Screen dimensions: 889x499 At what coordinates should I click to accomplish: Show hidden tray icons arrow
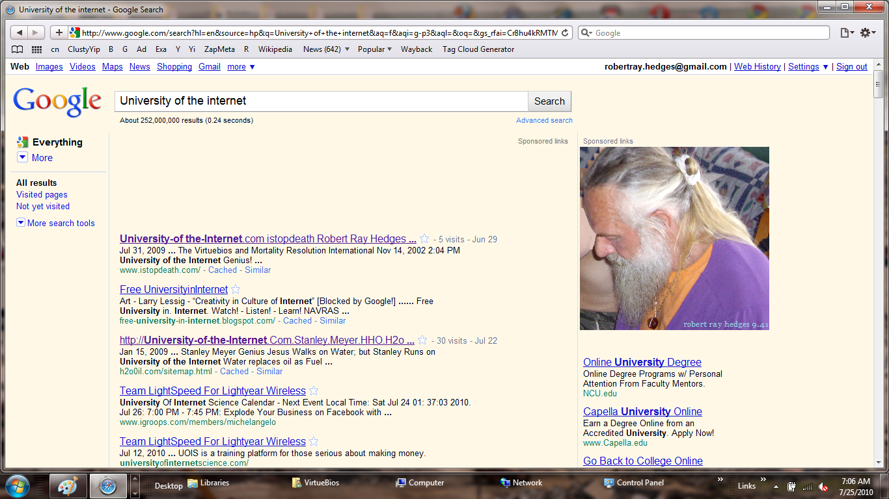776,486
